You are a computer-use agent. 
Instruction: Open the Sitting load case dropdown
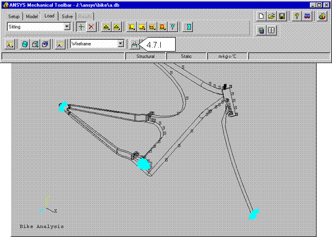coord(67,27)
